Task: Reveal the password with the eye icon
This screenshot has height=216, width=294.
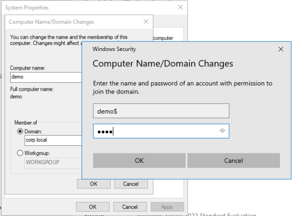Action: coord(222,131)
